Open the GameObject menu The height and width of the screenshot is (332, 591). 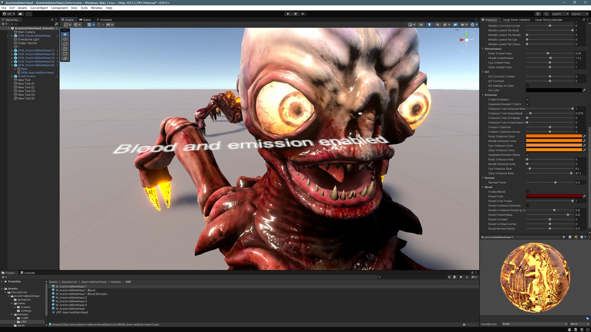(x=39, y=8)
